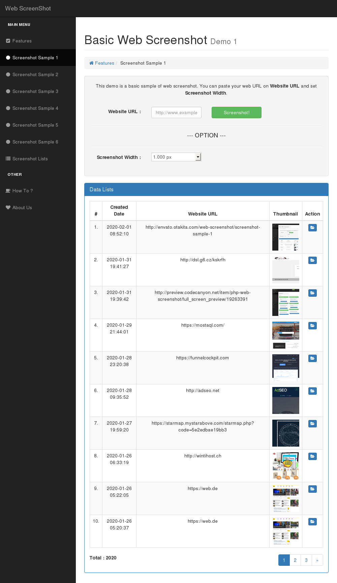Image resolution: width=337 pixels, height=583 pixels.
Task: Click the heart icon beside About Us
Action: coord(8,207)
